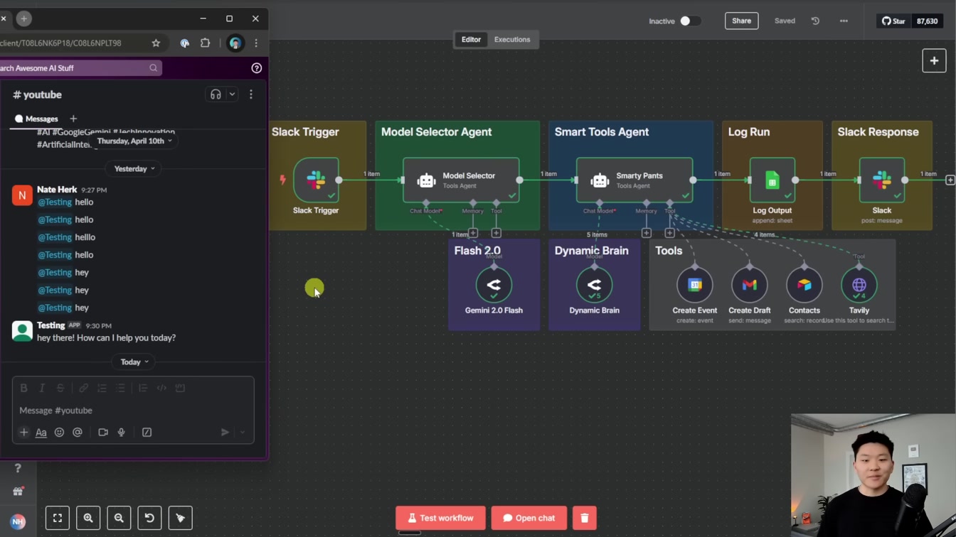The image size is (956, 537).
Task: Open the Gemini 2.0 Flash model node
Action: click(494, 285)
